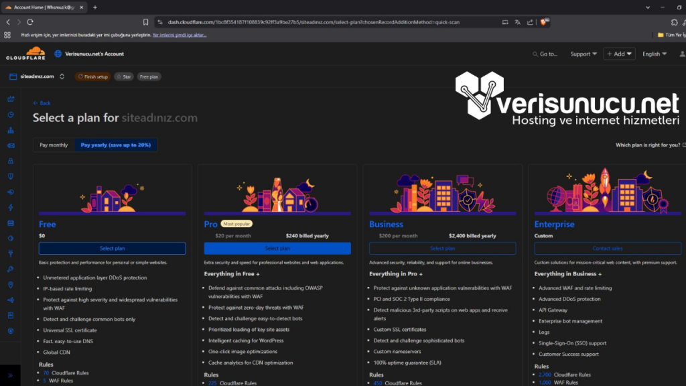Open the Add dropdown

tap(619, 54)
